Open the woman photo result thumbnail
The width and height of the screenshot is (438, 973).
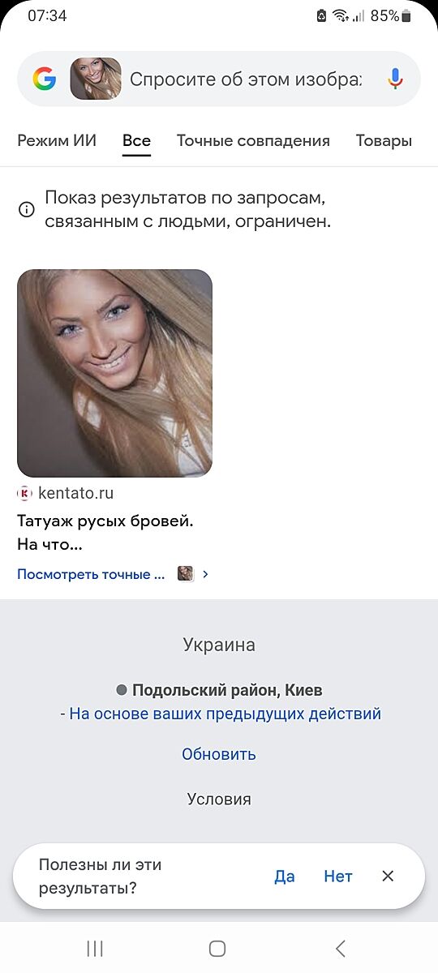pyautogui.click(x=114, y=373)
